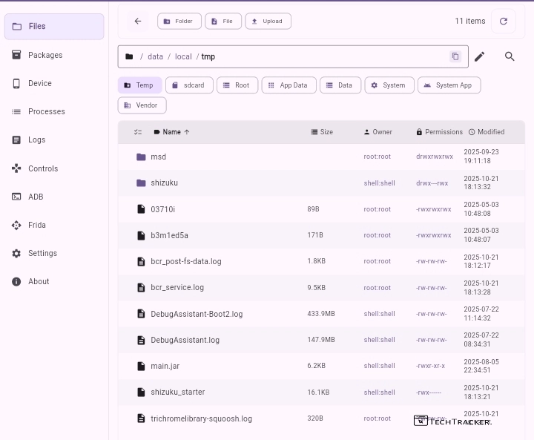
Task: Open the search magnifier icon
Action: (x=510, y=56)
